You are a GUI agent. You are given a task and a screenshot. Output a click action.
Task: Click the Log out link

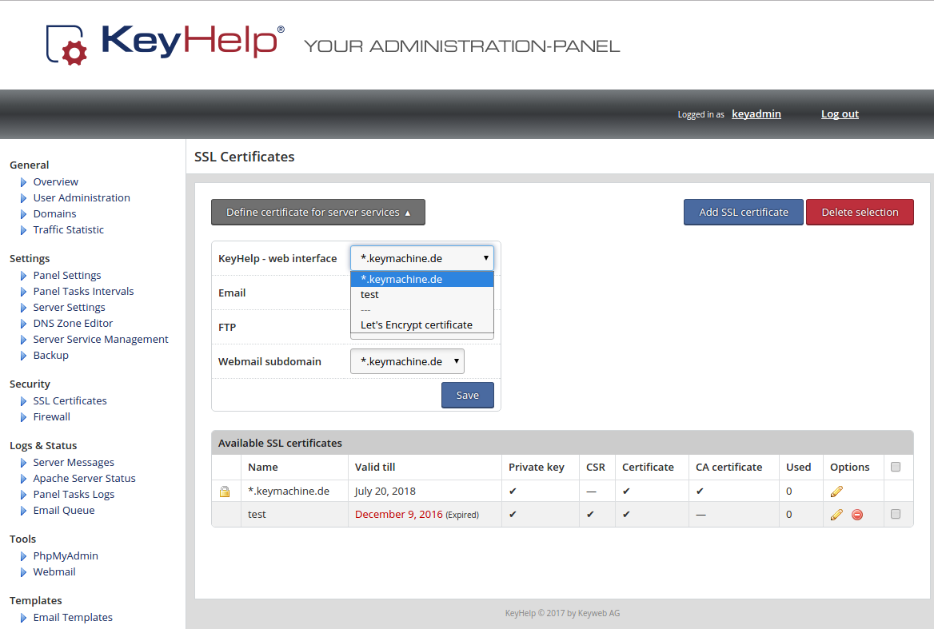[840, 113]
